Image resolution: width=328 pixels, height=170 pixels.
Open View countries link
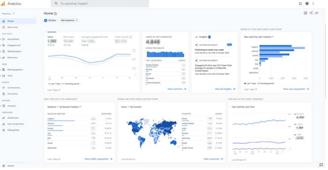point(213,159)
